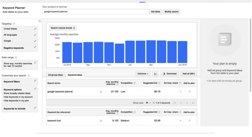Edit Keyword options pencil icon
The width and height of the screenshot is (252, 137).
pyautogui.click(x=35, y=89)
